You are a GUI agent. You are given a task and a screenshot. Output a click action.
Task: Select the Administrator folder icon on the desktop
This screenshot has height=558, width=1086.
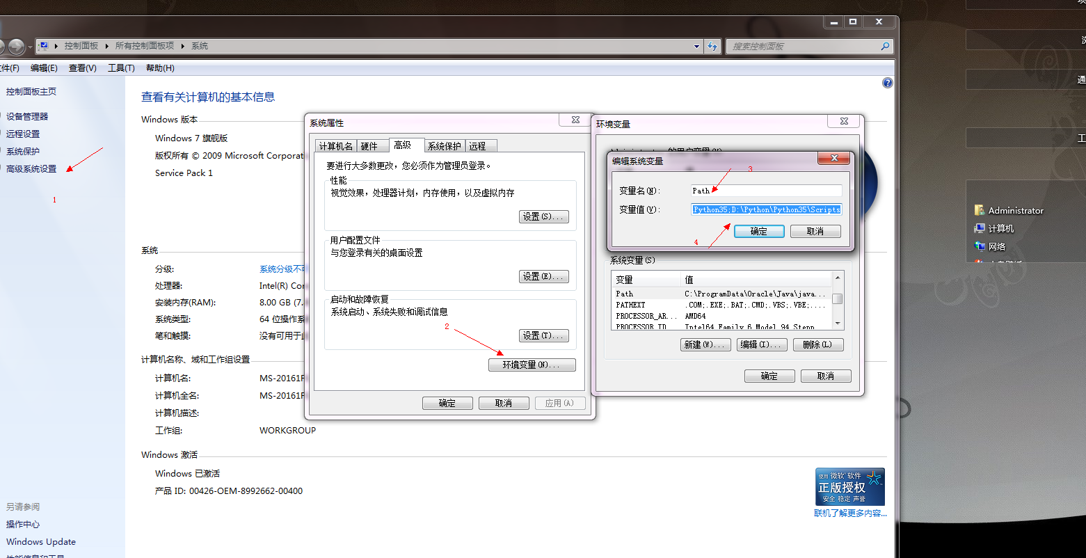[980, 210]
